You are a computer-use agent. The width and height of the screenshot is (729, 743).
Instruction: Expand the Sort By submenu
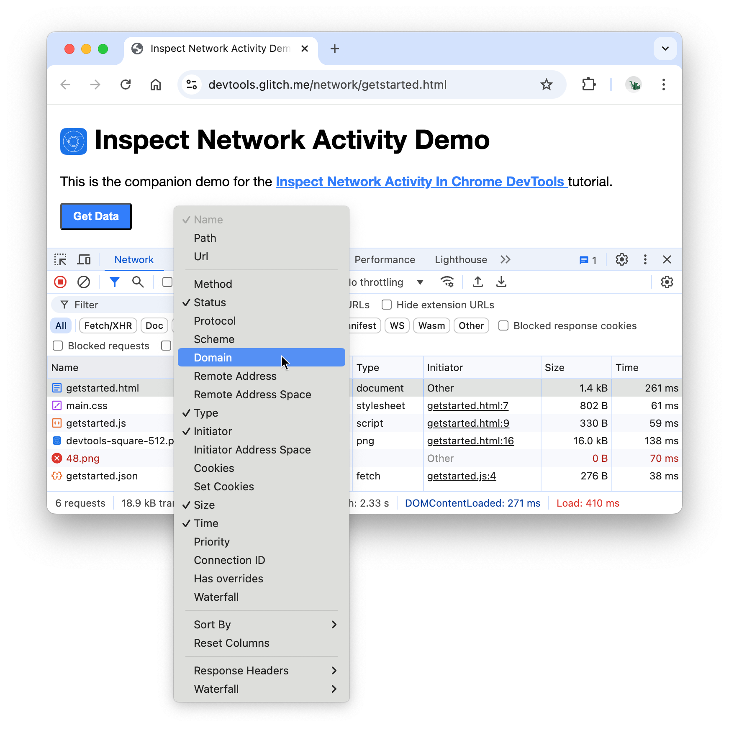[x=261, y=624]
